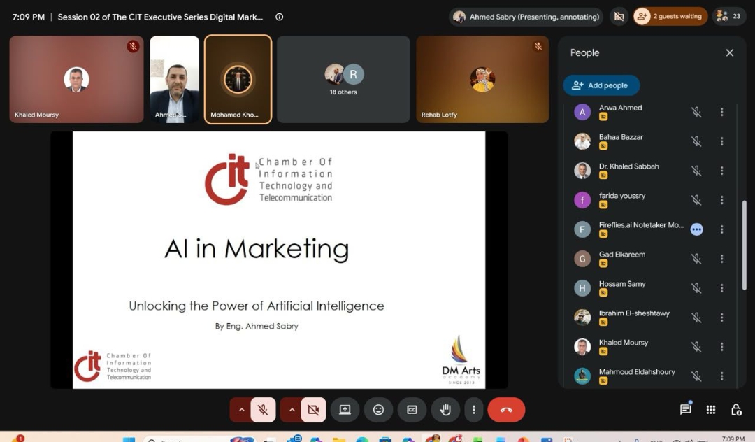
Task: Click the 2 guests waiting notification
Action: pyautogui.click(x=670, y=17)
